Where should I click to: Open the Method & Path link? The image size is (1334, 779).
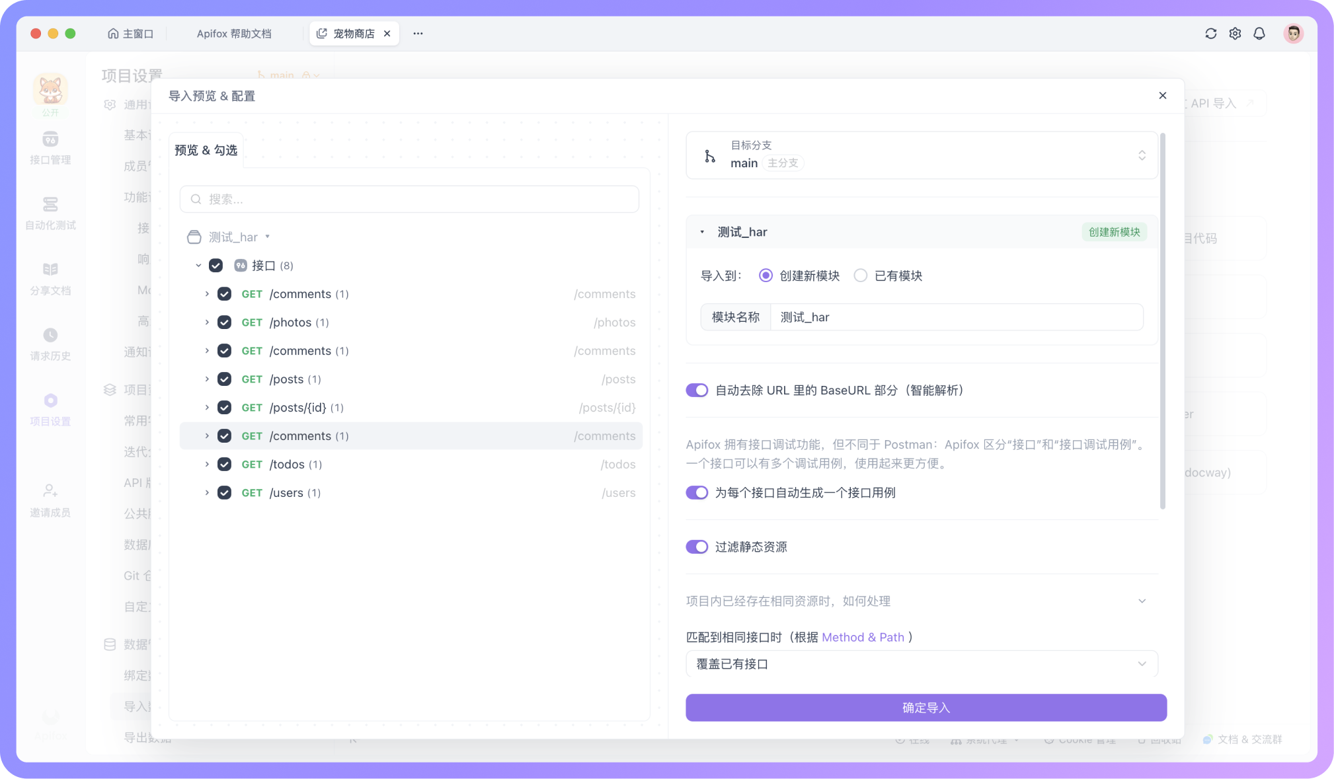863,637
